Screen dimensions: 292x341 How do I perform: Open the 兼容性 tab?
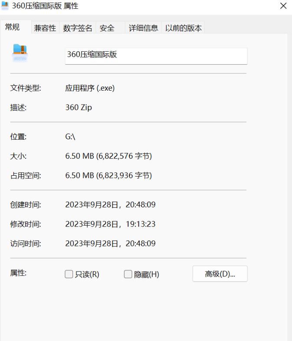coord(45,28)
